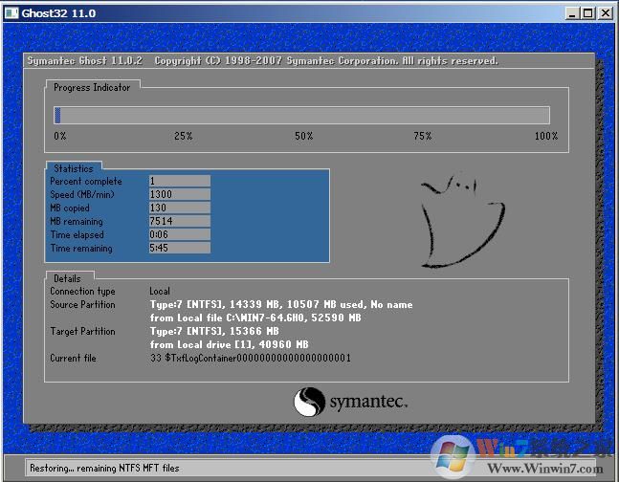Image resolution: width=619 pixels, height=482 pixels.
Task: Click the Time remaining value field
Action: (179, 248)
